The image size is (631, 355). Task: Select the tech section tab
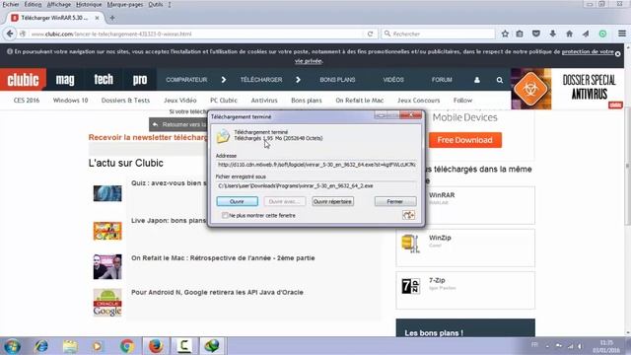click(x=104, y=80)
